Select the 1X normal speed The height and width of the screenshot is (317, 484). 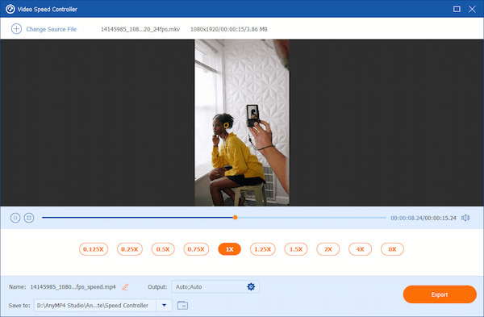[229, 249]
